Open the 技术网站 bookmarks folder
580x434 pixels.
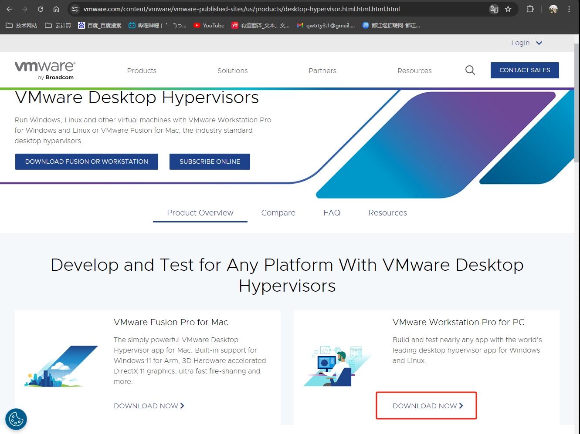point(21,26)
